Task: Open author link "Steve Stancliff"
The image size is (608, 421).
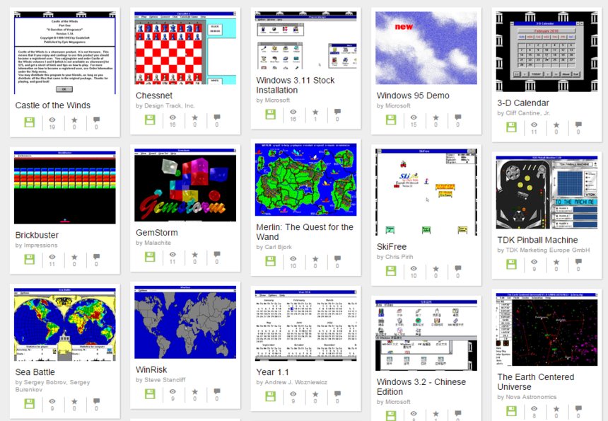Action: (165, 379)
